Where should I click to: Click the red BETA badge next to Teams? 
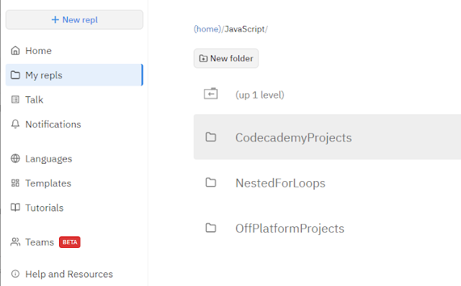(70, 242)
